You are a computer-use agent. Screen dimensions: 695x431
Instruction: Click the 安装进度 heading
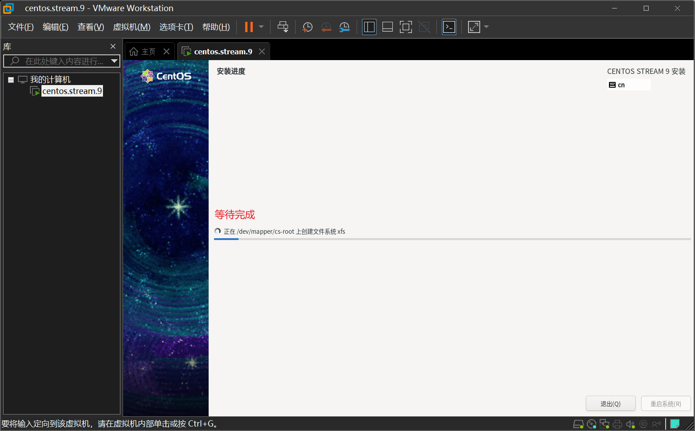[231, 71]
